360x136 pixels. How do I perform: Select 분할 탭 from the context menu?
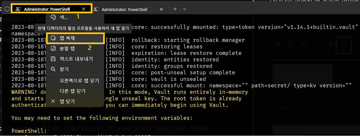(75, 48)
